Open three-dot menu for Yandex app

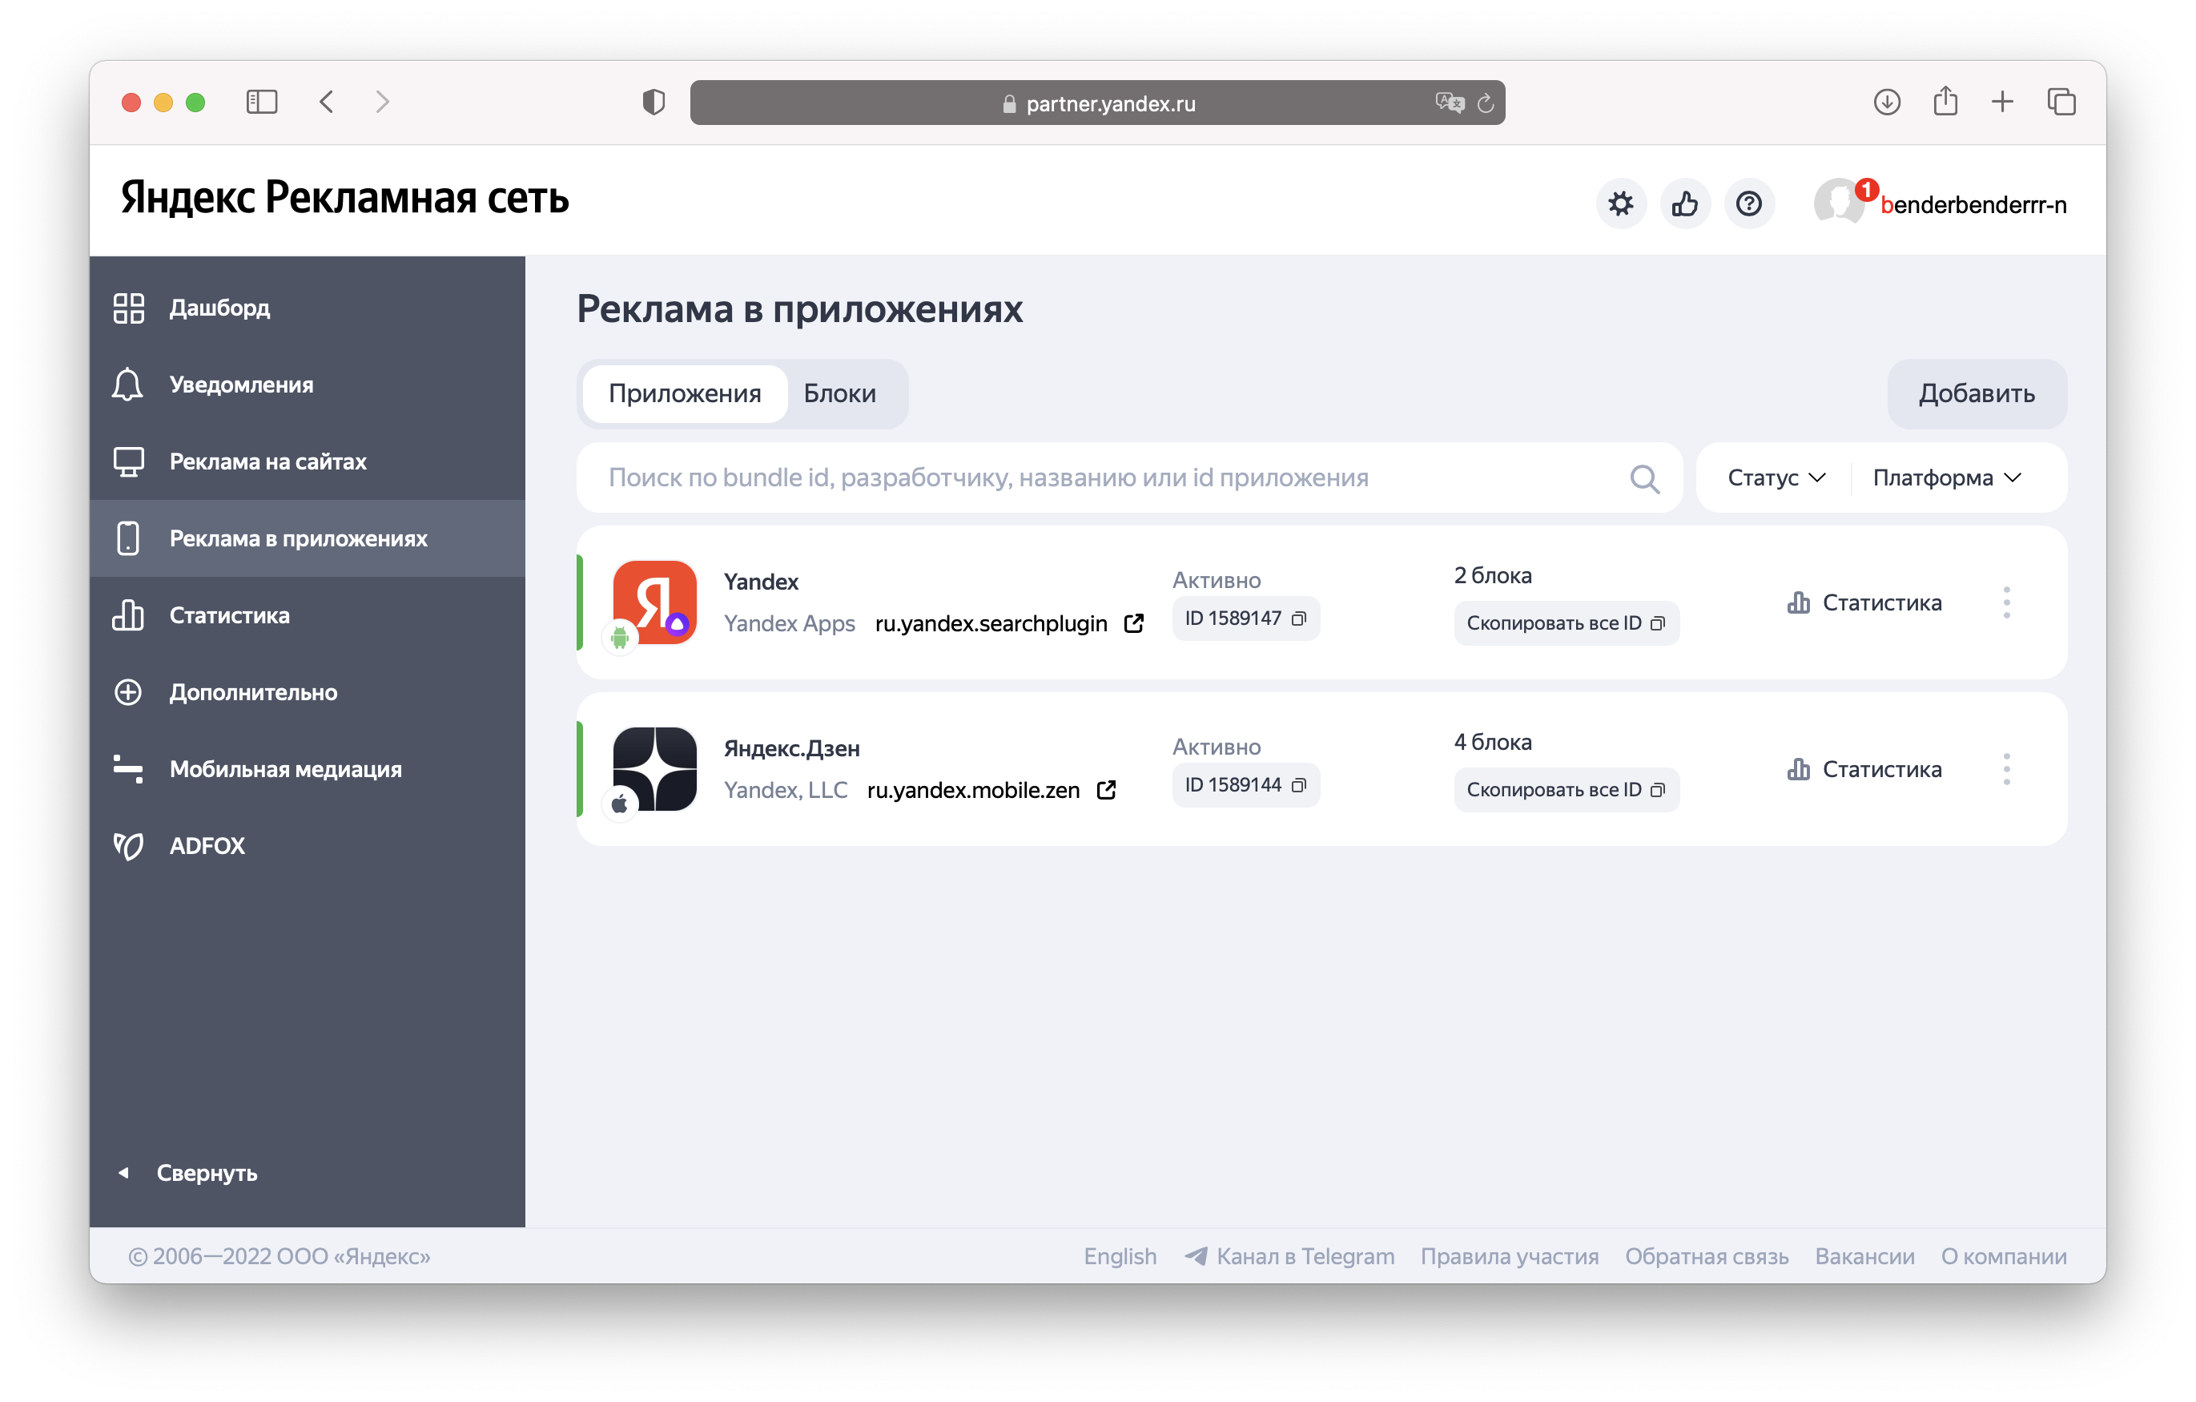(2005, 603)
